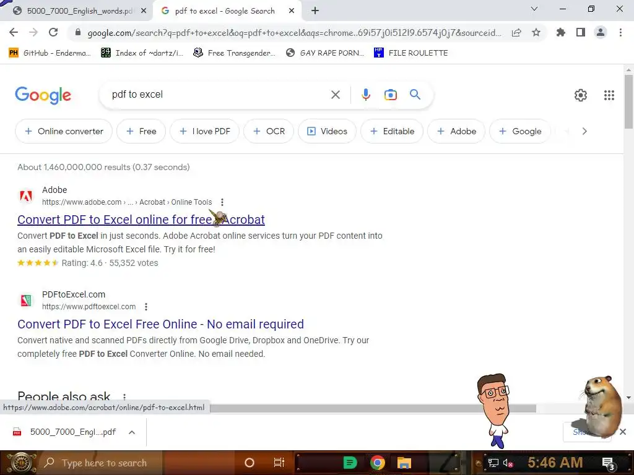Reload the current Google search page

(x=53, y=32)
